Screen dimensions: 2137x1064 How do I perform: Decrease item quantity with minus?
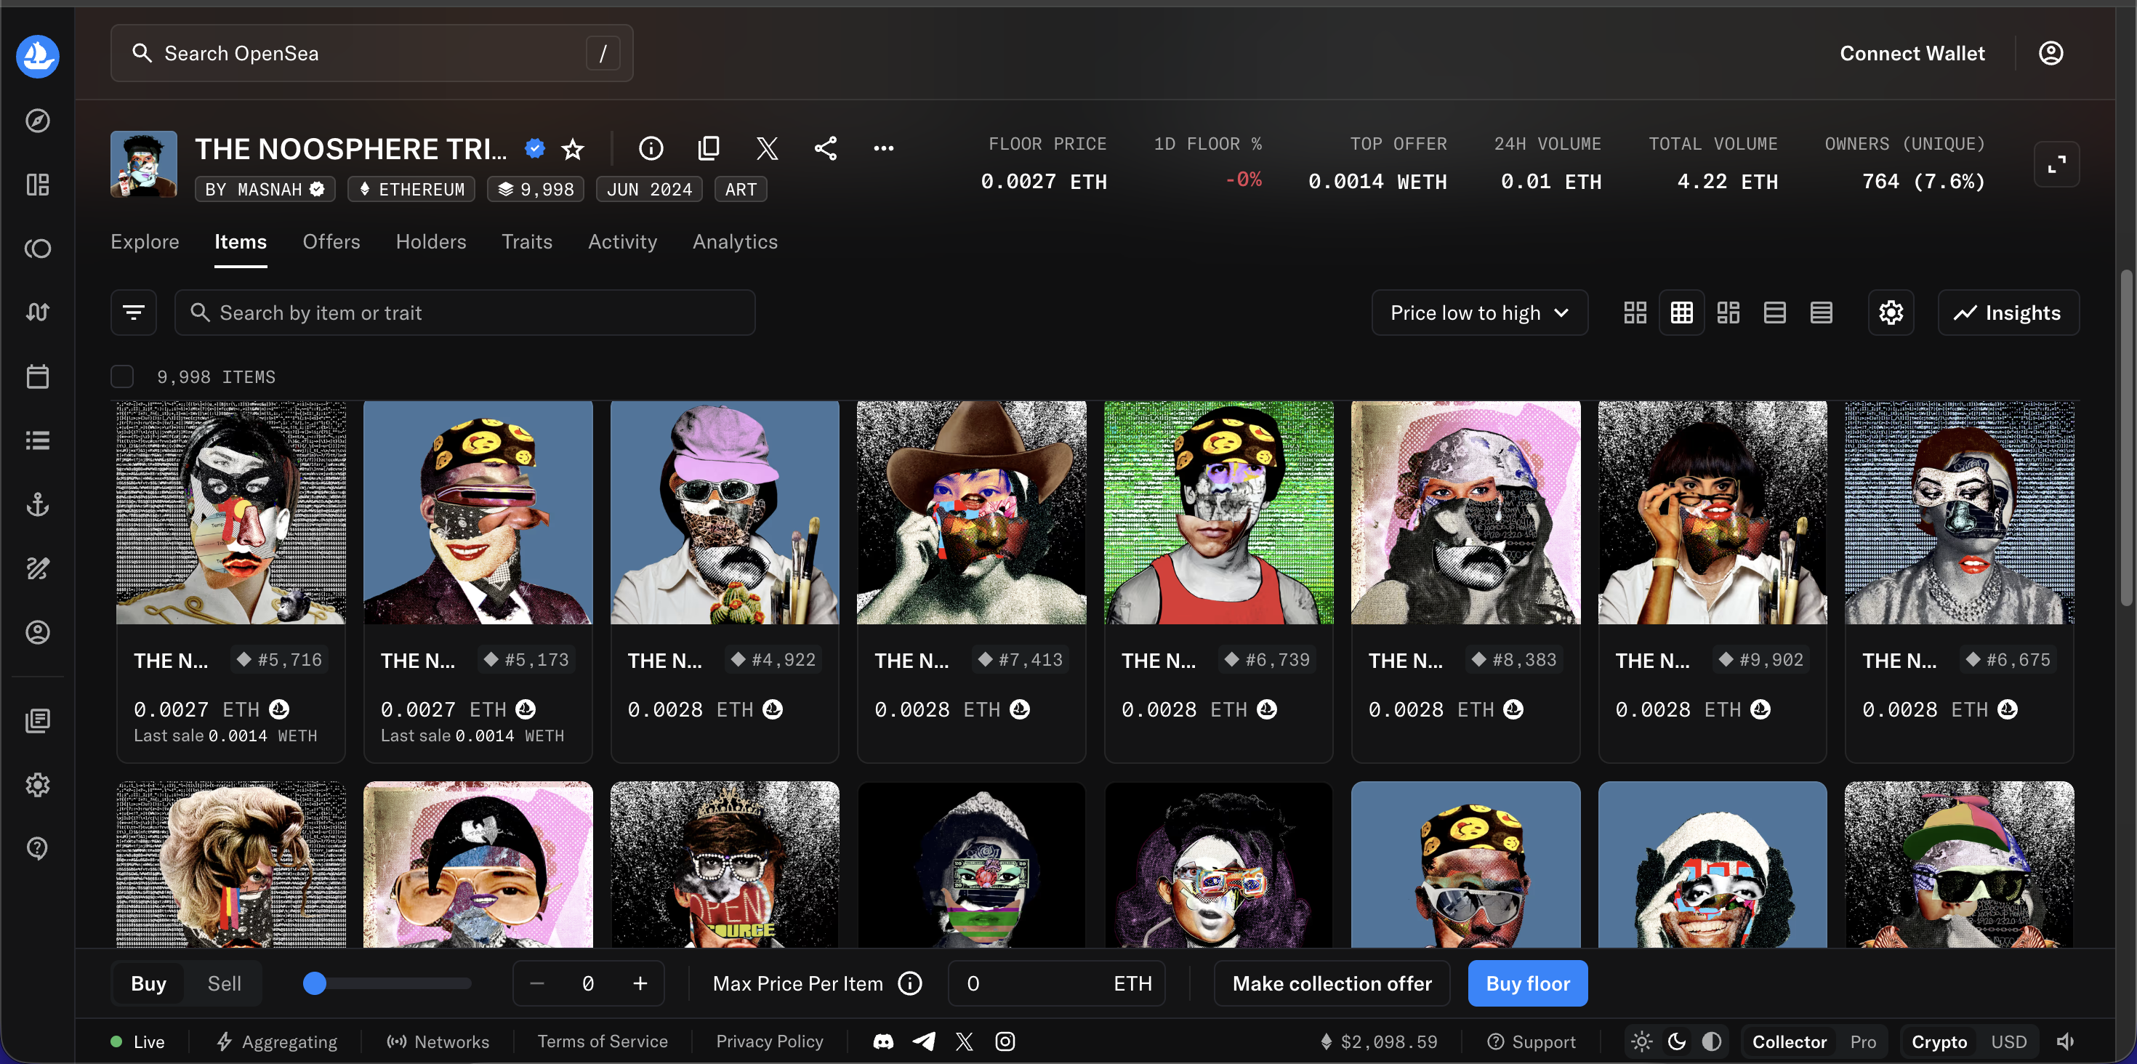pos(536,983)
